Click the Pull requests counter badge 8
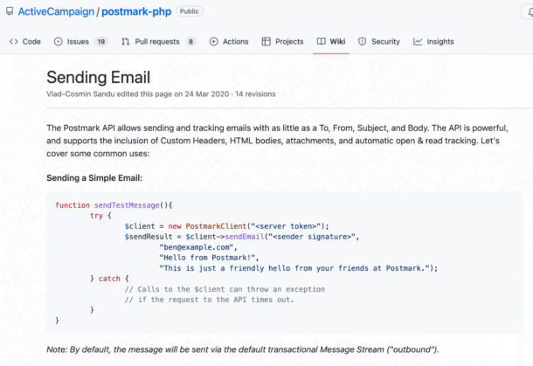Image resolution: width=533 pixels, height=366 pixels. (190, 41)
